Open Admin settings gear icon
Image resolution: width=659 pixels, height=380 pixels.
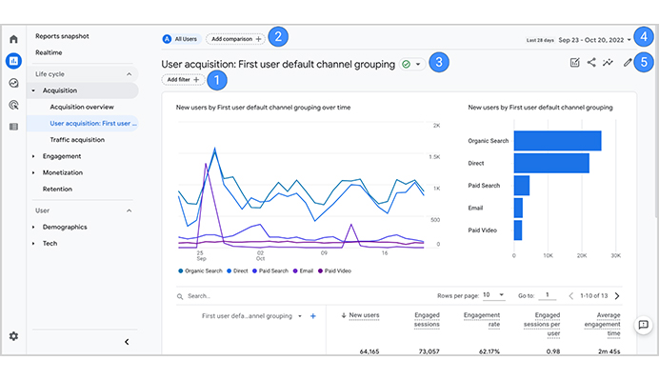pyautogui.click(x=13, y=336)
